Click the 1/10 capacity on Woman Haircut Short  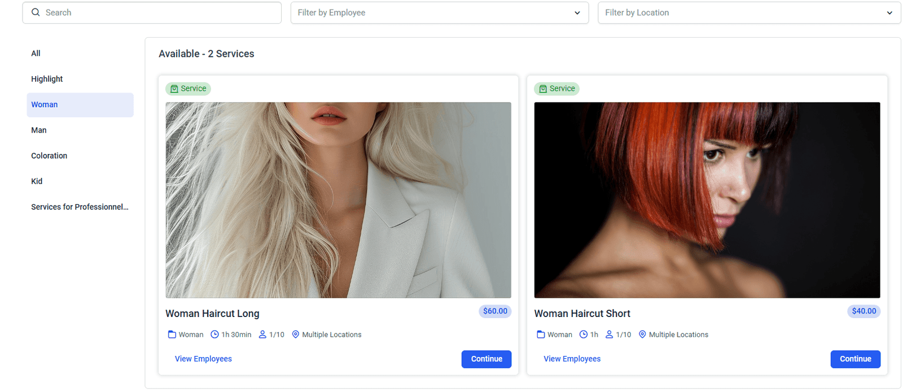pyautogui.click(x=624, y=334)
